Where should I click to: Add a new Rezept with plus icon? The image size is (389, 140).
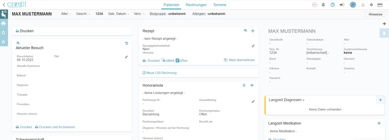point(253,31)
